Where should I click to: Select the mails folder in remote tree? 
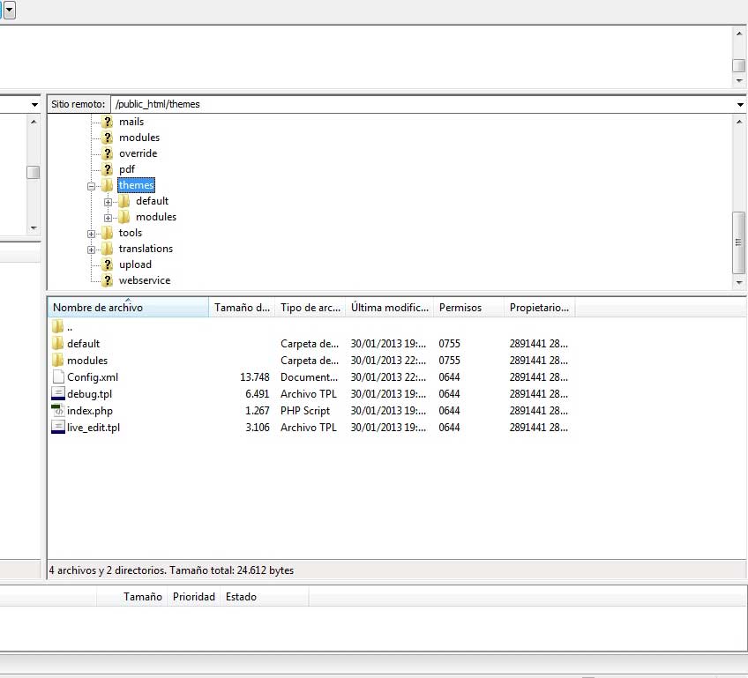click(131, 122)
